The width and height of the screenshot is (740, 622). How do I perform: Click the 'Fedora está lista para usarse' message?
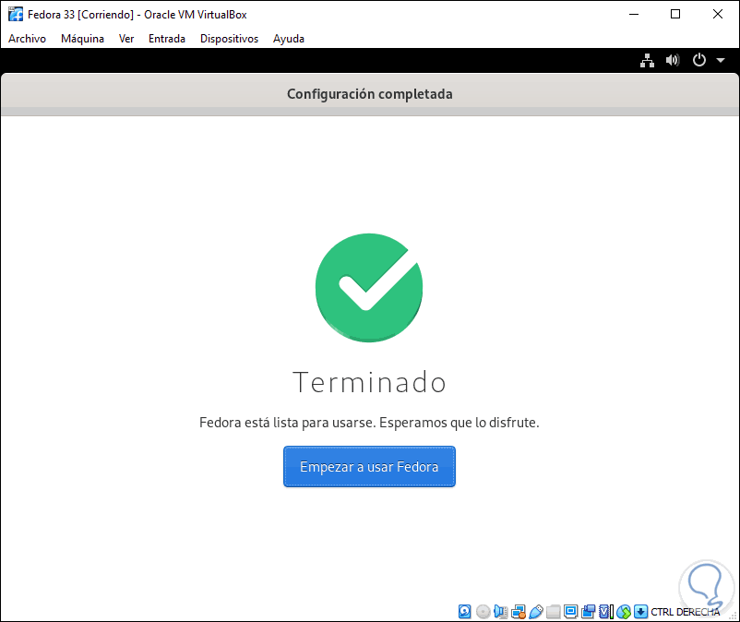pos(369,423)
